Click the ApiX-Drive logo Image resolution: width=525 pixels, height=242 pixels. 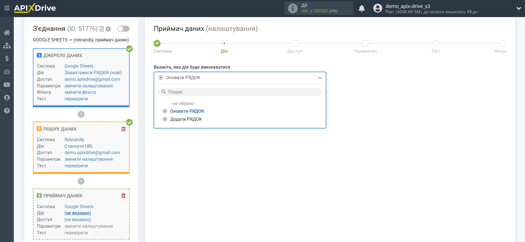[x=35, y=8]
